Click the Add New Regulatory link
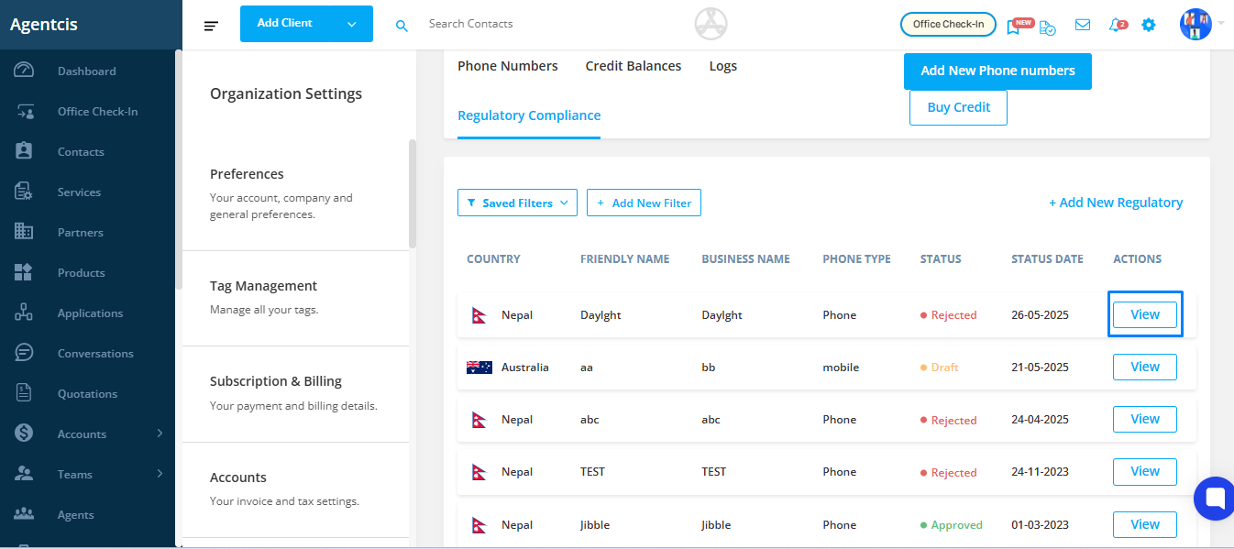The height and width of the screenshot is (549, 1234). [x=1116, y=203]
